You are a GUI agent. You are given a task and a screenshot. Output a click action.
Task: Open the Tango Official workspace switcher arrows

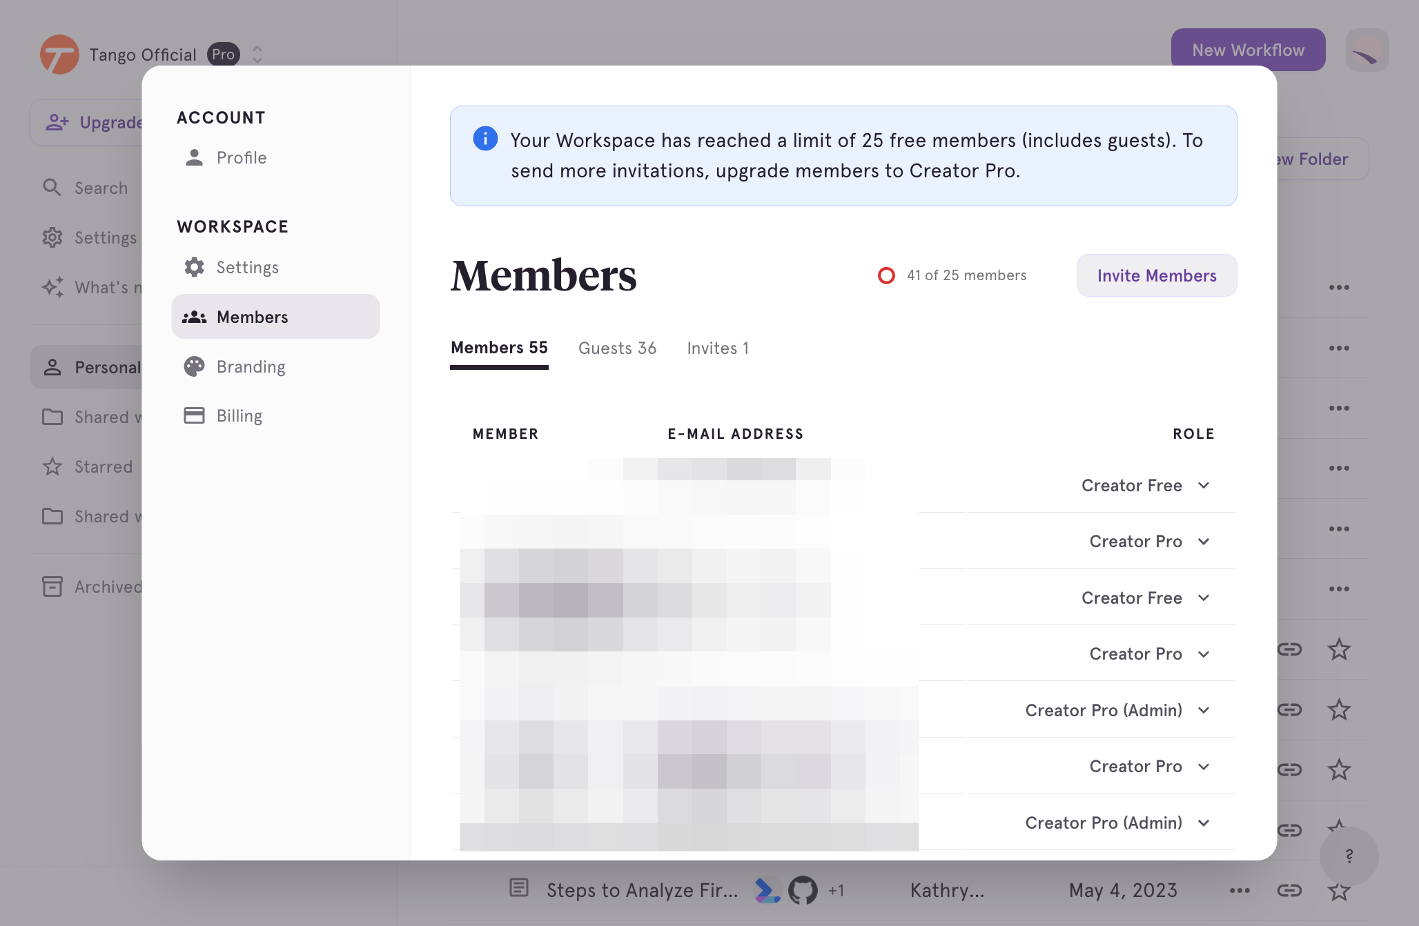257,55
